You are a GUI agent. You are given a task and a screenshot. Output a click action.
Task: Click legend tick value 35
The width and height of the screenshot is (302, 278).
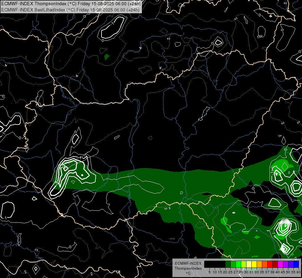tap(262, 272)
